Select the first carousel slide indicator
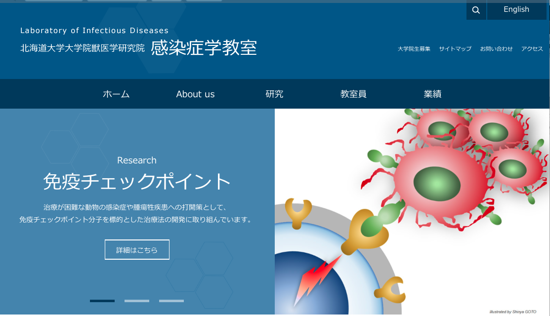The width and height of the screenshot is (550, 316). coord(102,301)
